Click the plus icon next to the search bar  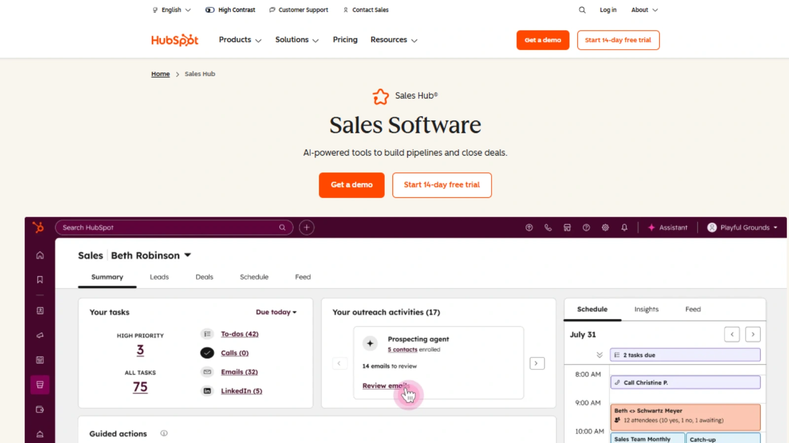pyautogui.click(x=306, y=227)
